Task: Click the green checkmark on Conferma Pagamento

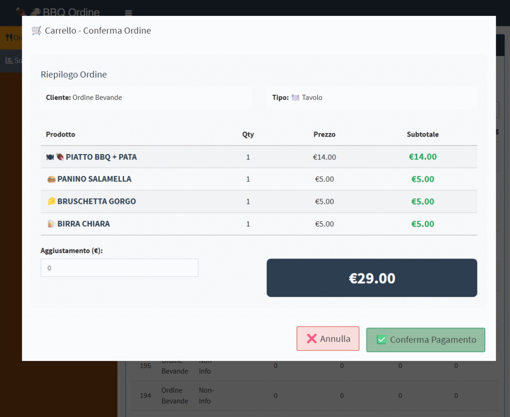Action: 382,339
